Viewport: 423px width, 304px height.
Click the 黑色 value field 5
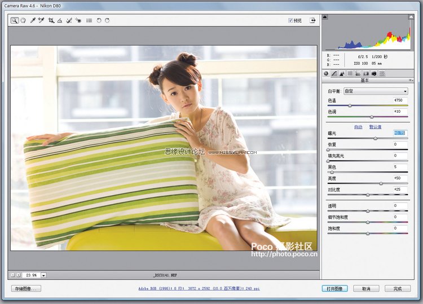pyautogui.click(x=400, y=167)
